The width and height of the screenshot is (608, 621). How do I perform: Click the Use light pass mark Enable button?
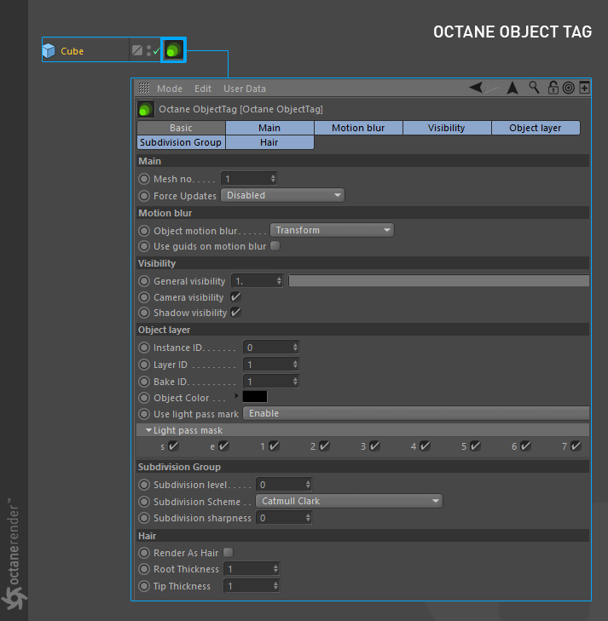point(416,413)
